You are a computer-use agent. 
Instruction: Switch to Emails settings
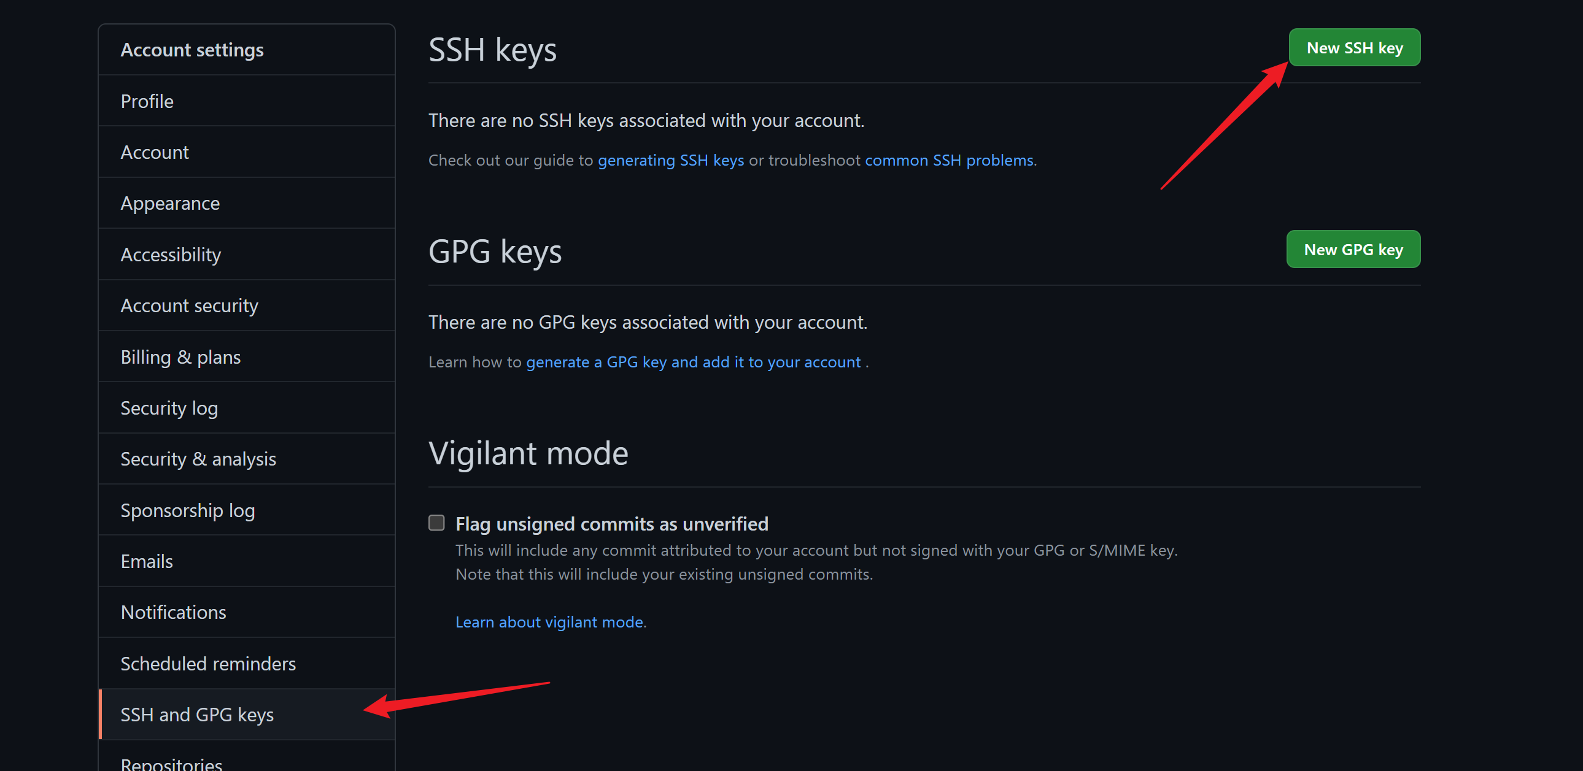[x=146, y=562]
